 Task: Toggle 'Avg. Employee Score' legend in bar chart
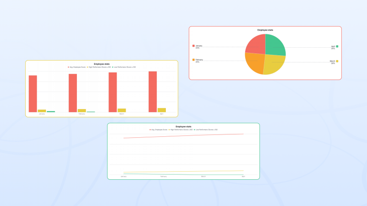[77, 67]
